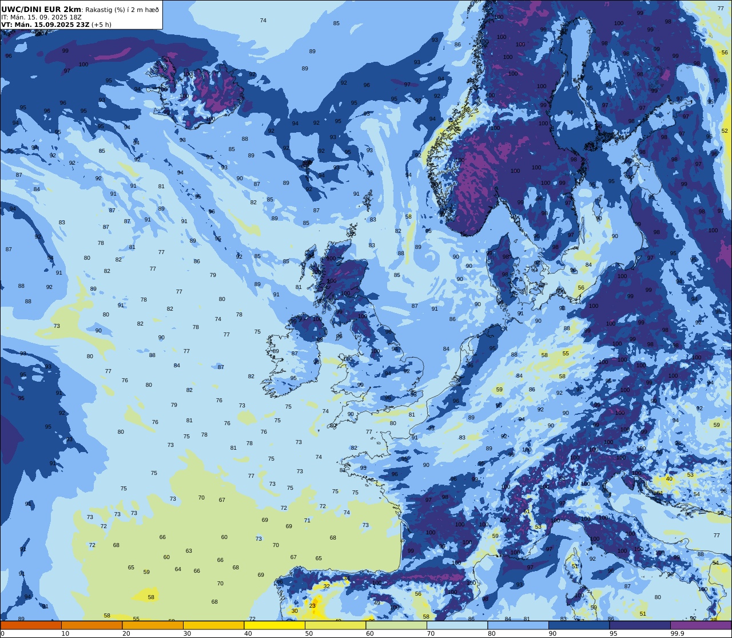Click the 90–95 dark blue colorbar segment
732x638 pixels.
point(579,625)
